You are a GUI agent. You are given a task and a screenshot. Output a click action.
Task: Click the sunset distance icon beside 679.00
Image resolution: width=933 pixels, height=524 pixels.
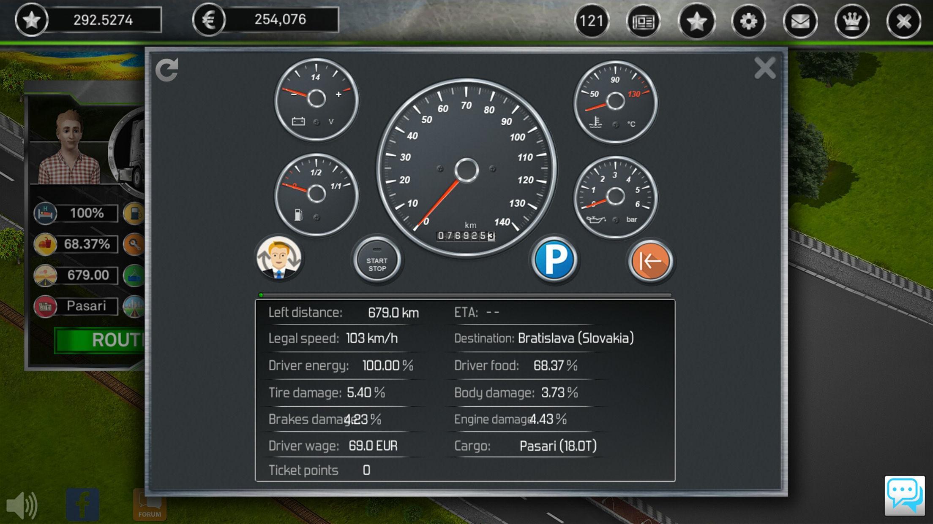45,275
